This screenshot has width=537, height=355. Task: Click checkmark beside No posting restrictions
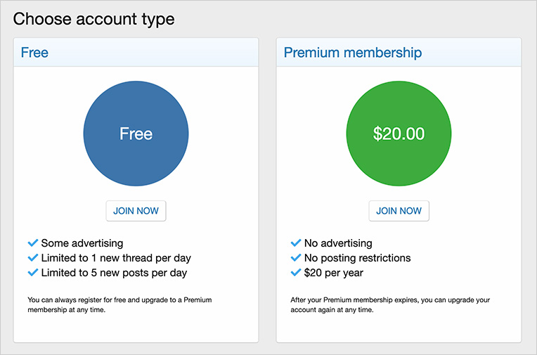pos(295,258)
